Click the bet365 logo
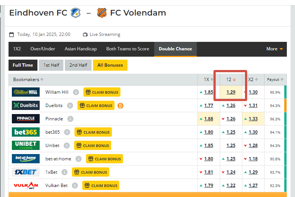Image resolution: width=295 pixels, height=197 pixels. coord(26,132)
